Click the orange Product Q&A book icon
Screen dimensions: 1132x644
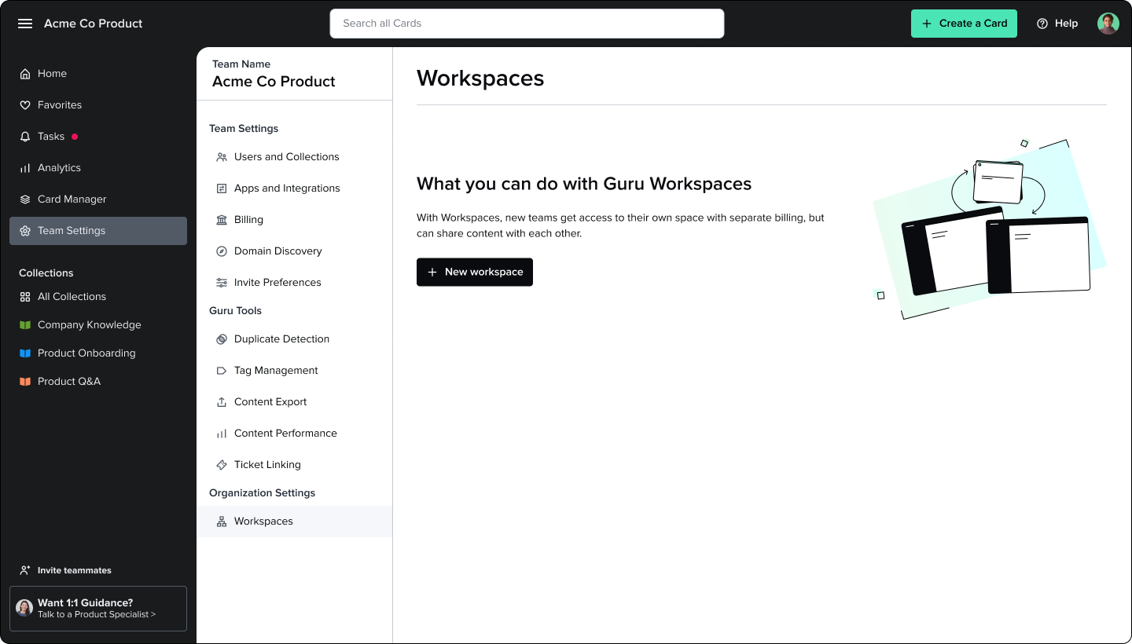tap(25, 382)
